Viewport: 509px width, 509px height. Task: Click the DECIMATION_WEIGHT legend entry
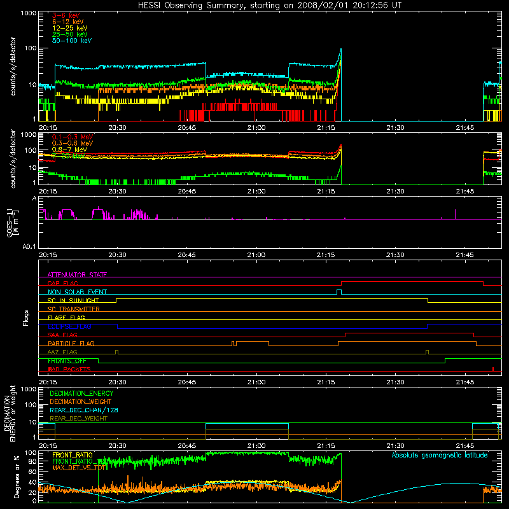click(81, 401)
